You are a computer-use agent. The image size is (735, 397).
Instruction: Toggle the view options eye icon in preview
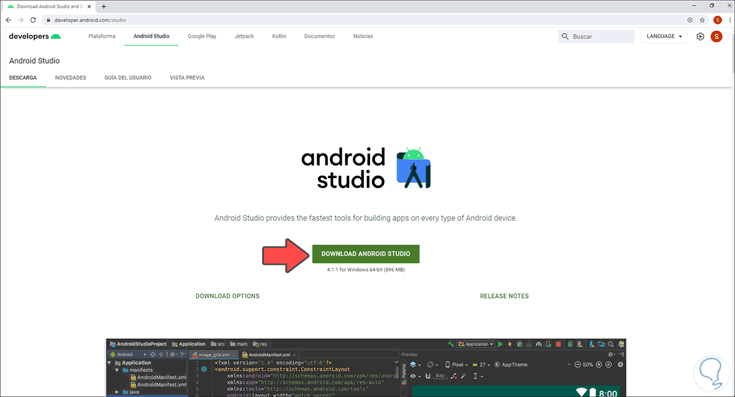pyautogui.click(x=413, y=376)
